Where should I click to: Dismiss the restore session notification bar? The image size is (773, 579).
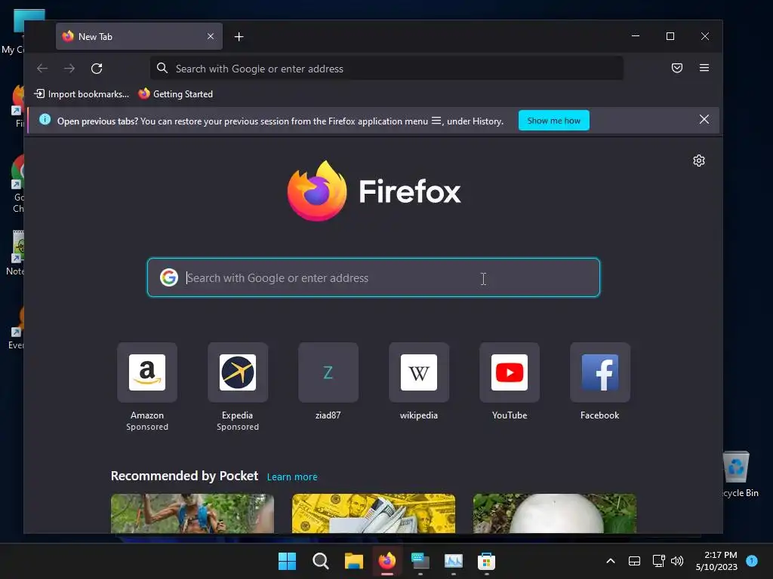(704, 120)
